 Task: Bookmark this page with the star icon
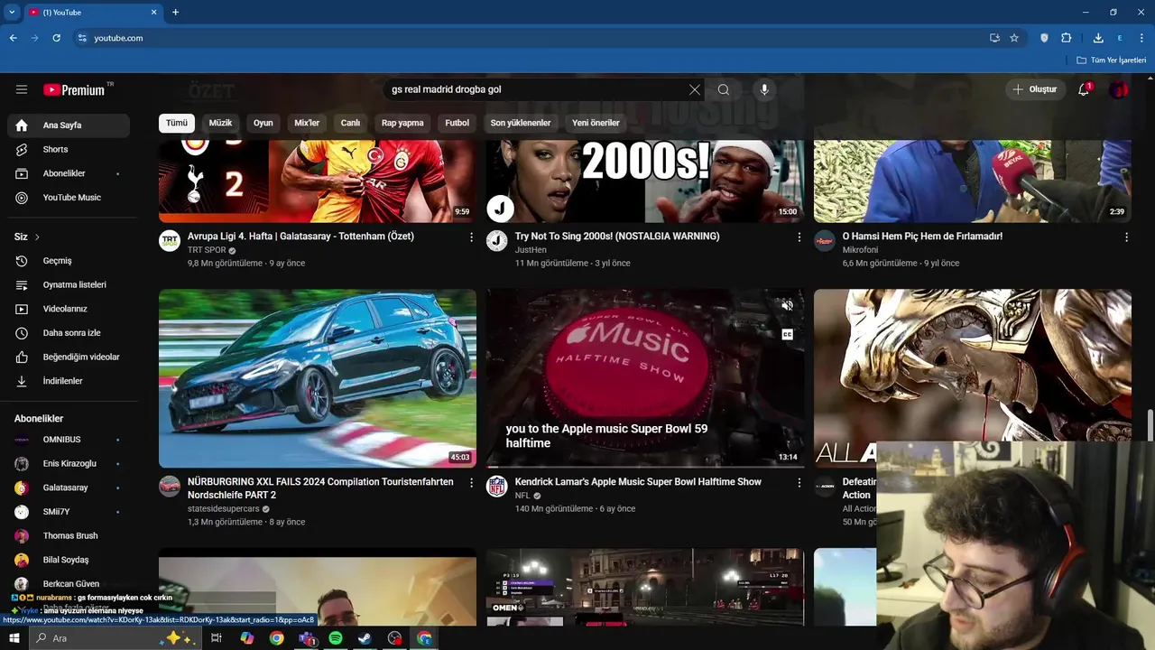pos(1014,38)
